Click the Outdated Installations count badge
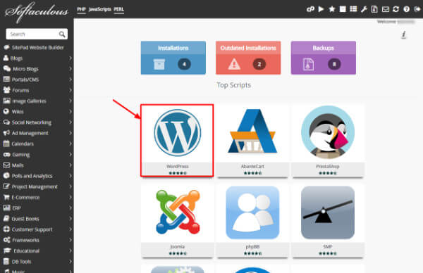The height and width of the screenshot is (273, 423). [x=259, y=64]
